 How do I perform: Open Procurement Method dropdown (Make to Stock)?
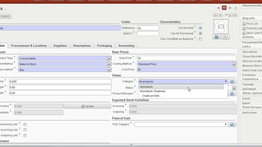[109, 64]
